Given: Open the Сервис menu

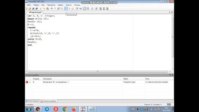Looking at the screenshot, I should [60, 5].
